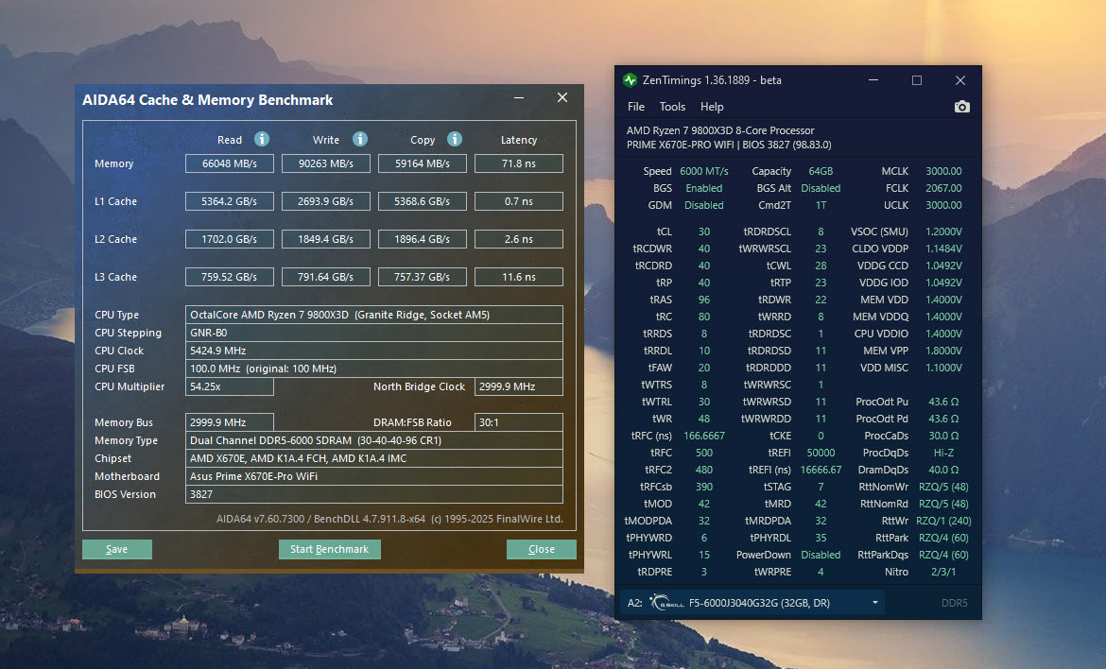Screen dimensions: 1106x669
Task: Click the Close button in AIDA64
Action: pos(541,549)
